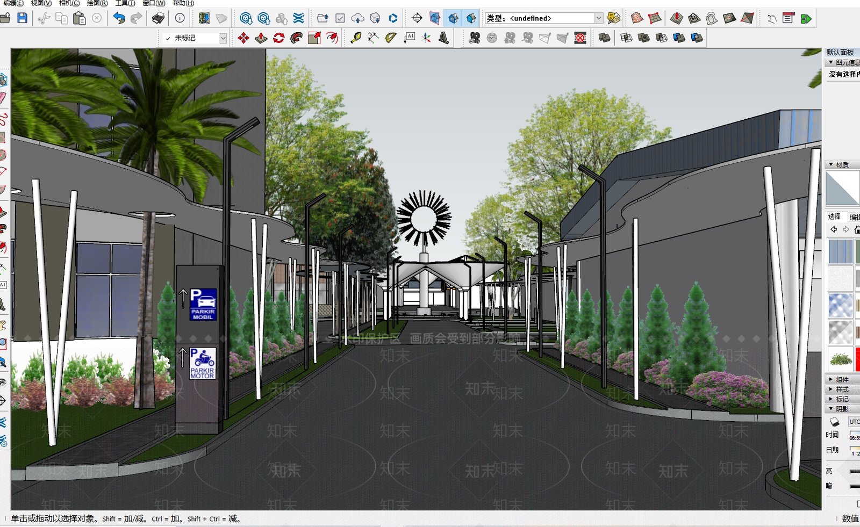Switch to the 选择 materials tab

coord(834,216)
